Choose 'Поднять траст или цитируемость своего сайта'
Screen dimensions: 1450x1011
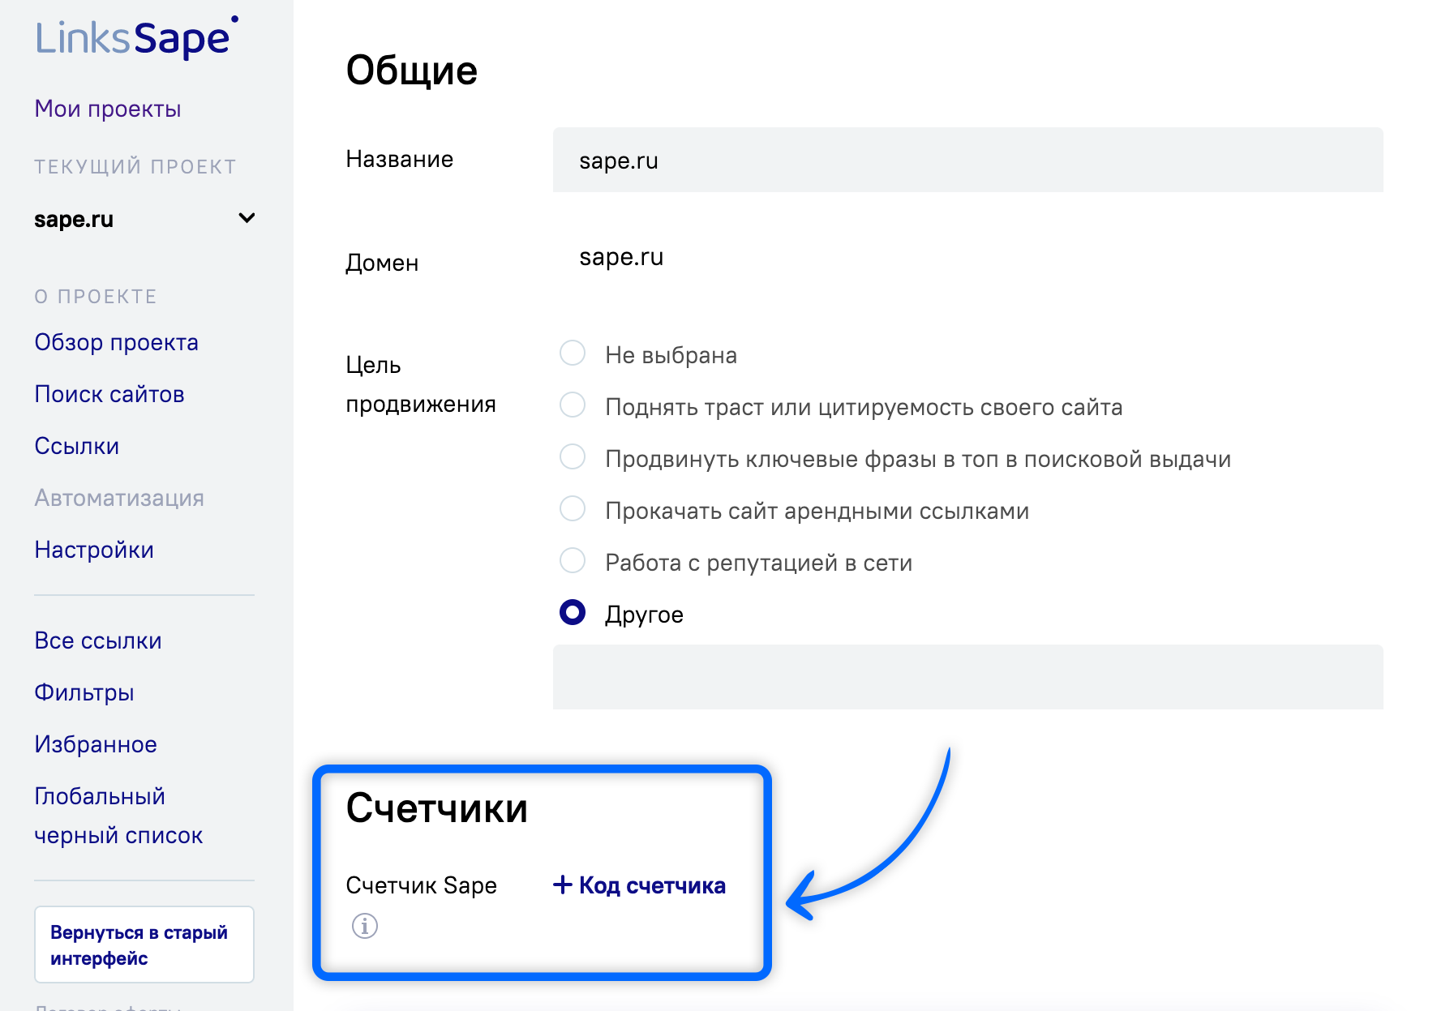[x=573, y=405]
